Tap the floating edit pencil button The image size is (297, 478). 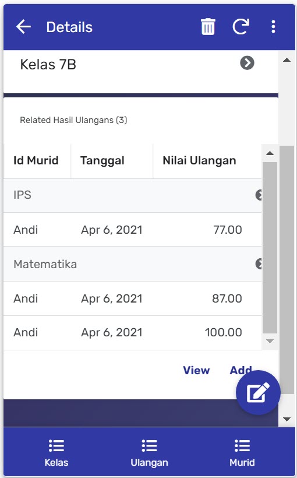[x=258, y=392]
